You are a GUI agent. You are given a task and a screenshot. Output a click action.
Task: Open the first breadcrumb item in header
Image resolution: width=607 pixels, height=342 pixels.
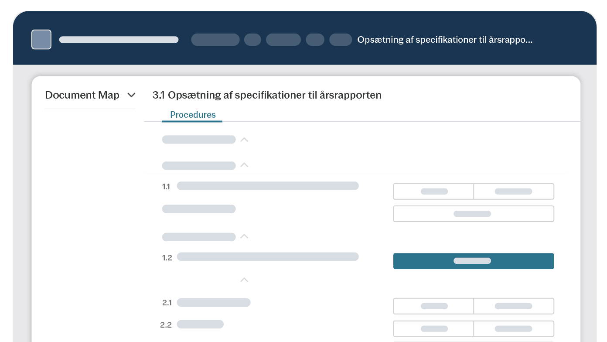[x=215, y=40]
